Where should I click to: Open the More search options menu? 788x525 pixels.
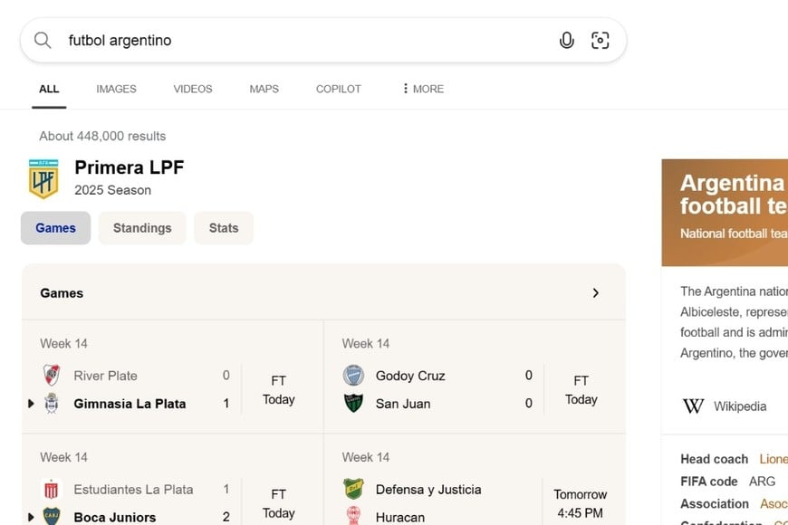point(422,89)
